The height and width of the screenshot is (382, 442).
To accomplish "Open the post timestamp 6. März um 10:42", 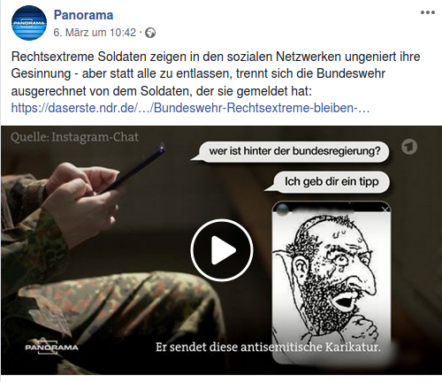I will pos(95,33).
